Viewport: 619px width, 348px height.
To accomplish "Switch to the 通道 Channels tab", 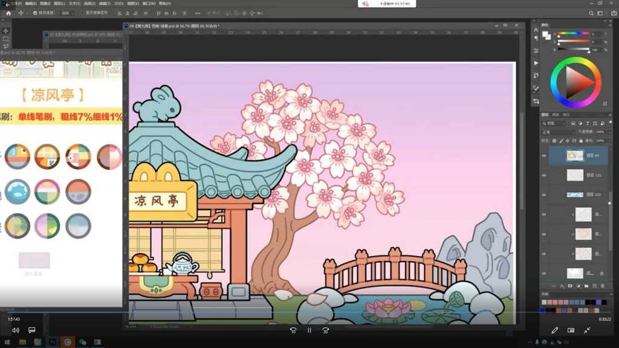I will pyautogui.click(x=556, y=115).
